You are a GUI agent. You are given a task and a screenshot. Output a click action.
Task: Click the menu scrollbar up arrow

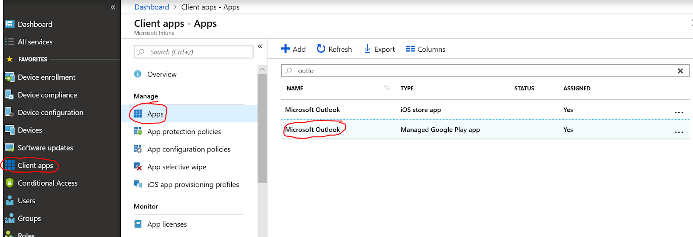tap(262, 69)
